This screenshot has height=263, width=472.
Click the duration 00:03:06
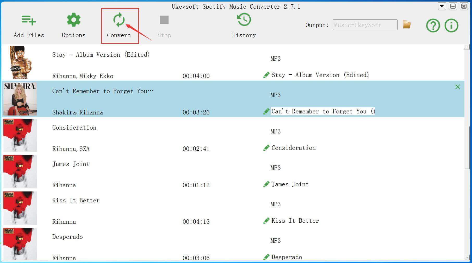tap(196, 258)
